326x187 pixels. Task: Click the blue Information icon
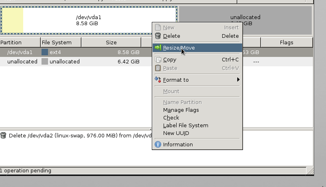pos(158,144)
